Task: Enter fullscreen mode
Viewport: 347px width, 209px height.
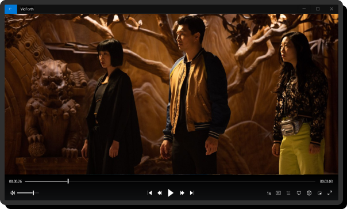Action: point(330,193)
